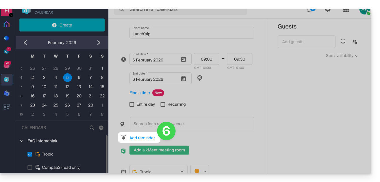Open the settings gear icon

coord(327,10)
